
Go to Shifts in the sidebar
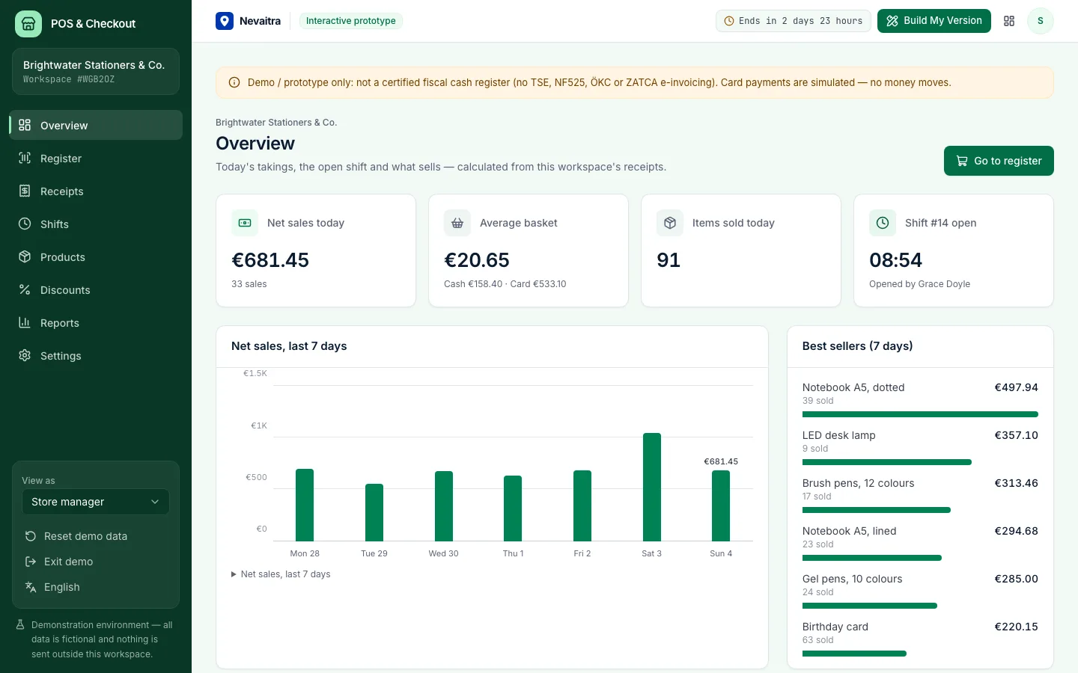coord(96,224)
